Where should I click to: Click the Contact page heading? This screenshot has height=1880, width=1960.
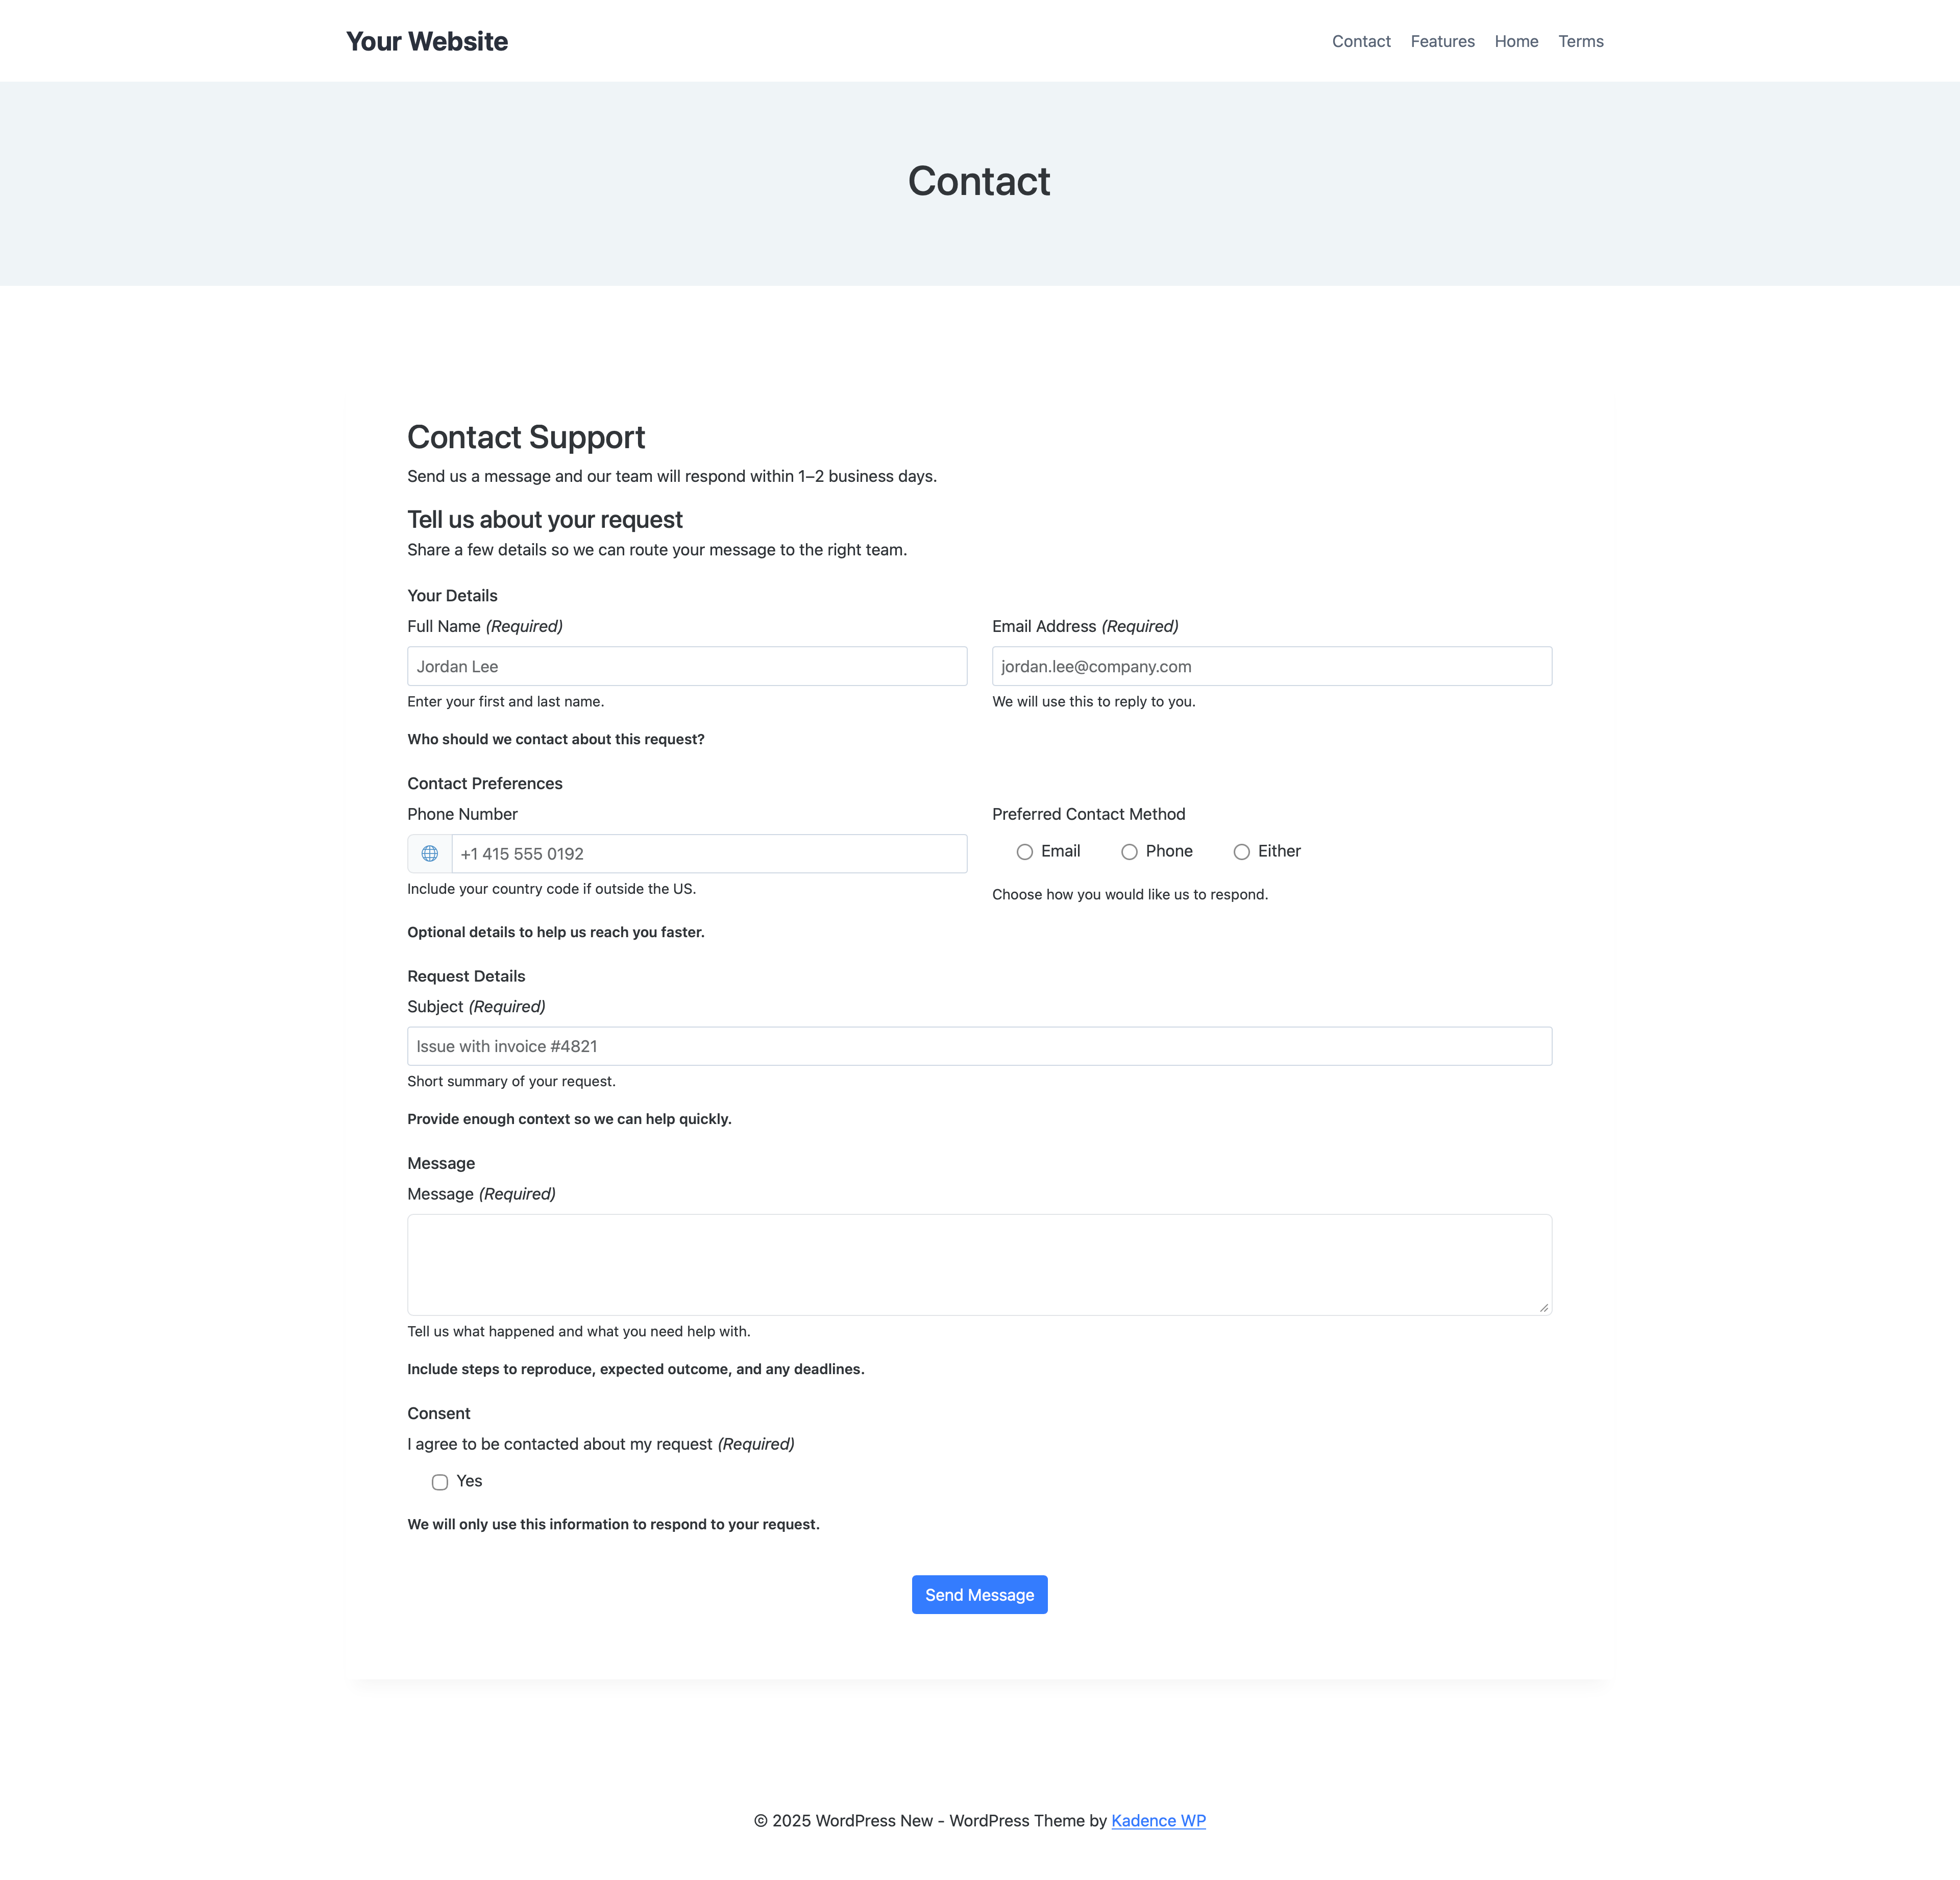pos(979,181)
